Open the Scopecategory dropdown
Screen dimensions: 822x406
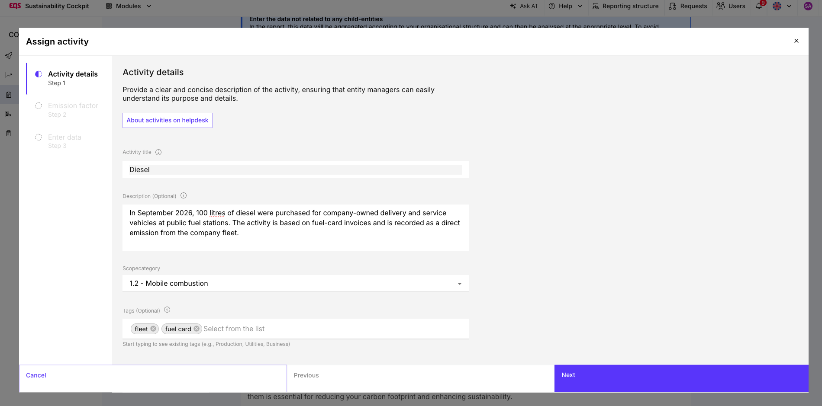pyautogui.click(x=295, y=283)
